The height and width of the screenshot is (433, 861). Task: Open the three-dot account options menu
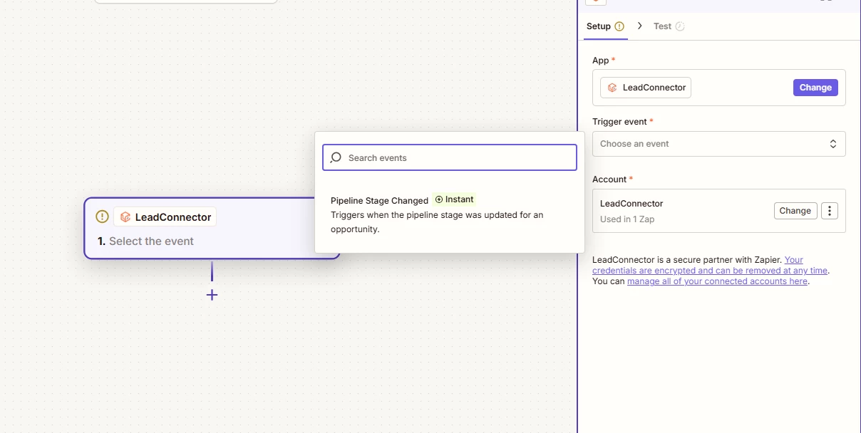click(830, 211)
